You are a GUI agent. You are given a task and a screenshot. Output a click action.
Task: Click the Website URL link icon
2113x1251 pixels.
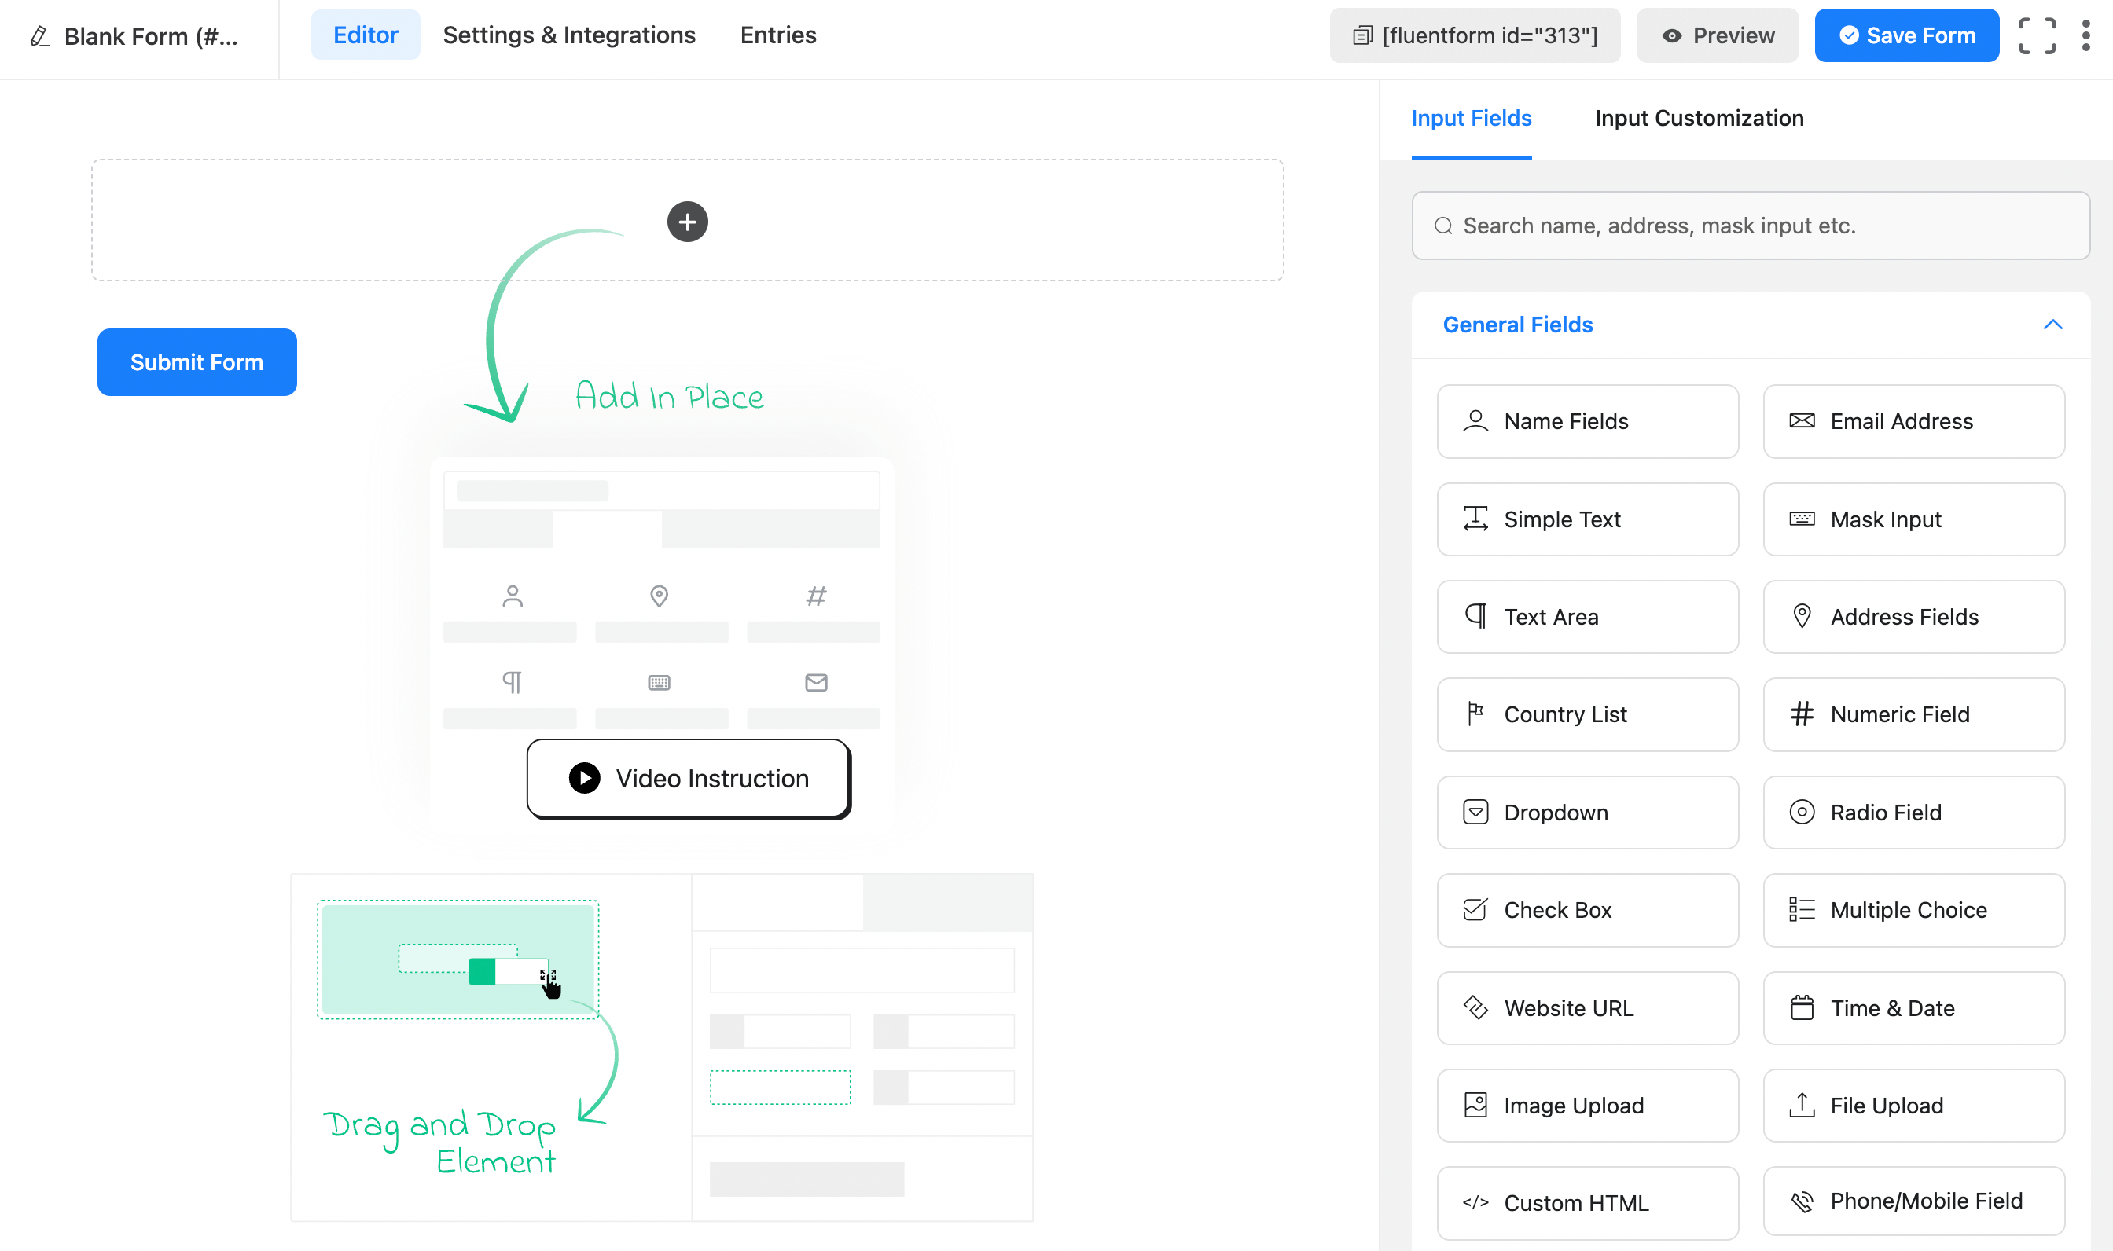pyautogui.click(x=1475, y=1007)
